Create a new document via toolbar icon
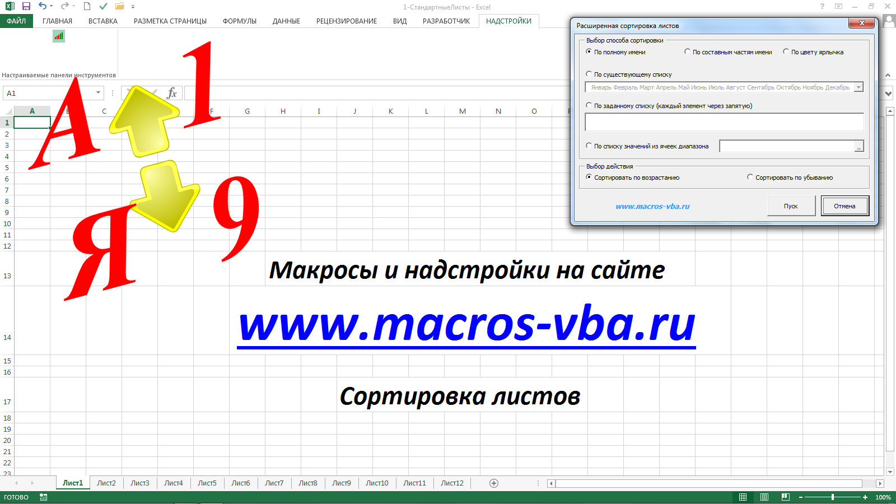The image size is (896, 504). coord(86,7)
